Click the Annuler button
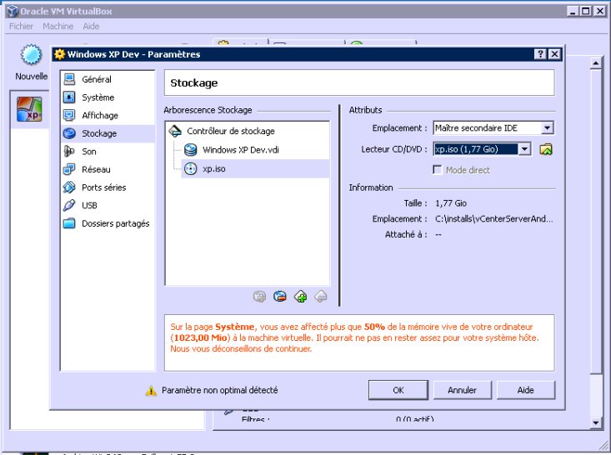This screenshot has width=611, height=455. pyautogui.click(x=462, y=390)
